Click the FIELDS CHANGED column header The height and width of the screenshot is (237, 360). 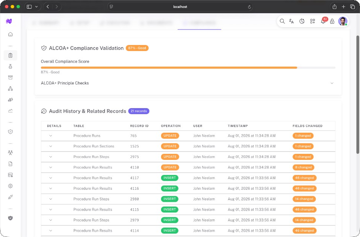pyautogui.click(x=307, y=126)
